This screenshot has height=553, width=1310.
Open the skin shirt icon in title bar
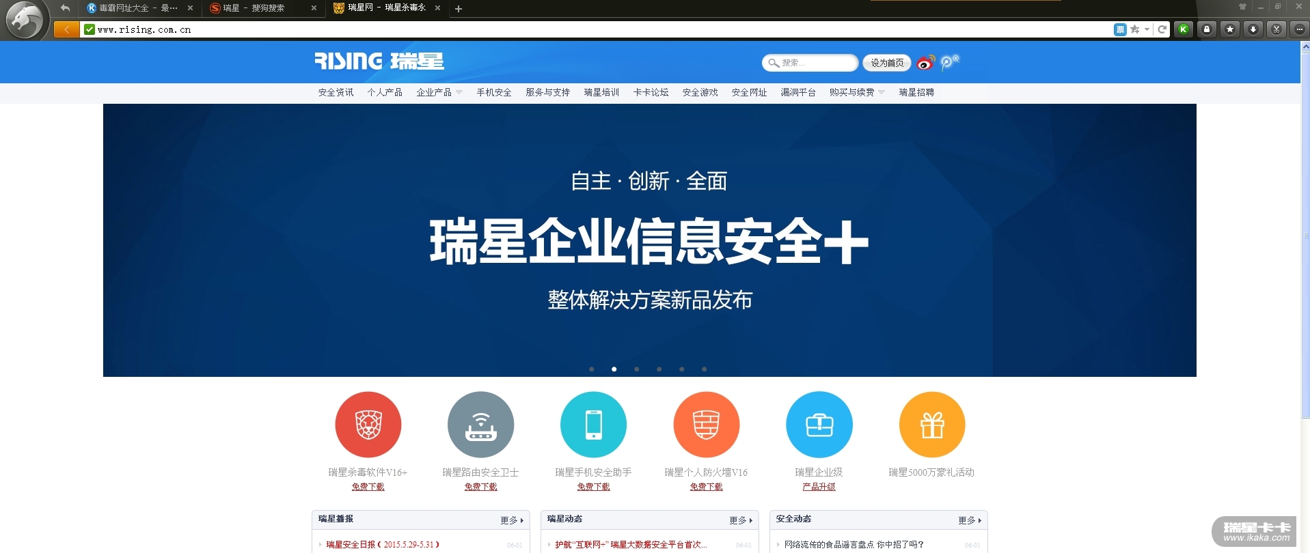tap(1242, 7)
